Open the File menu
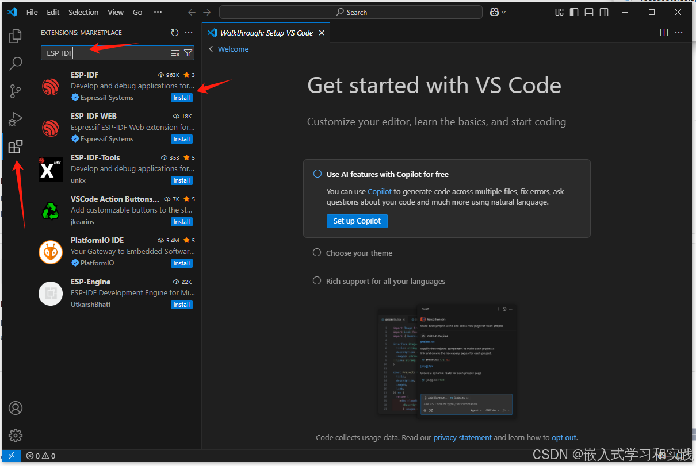696x466 pixels. (32, 12)
